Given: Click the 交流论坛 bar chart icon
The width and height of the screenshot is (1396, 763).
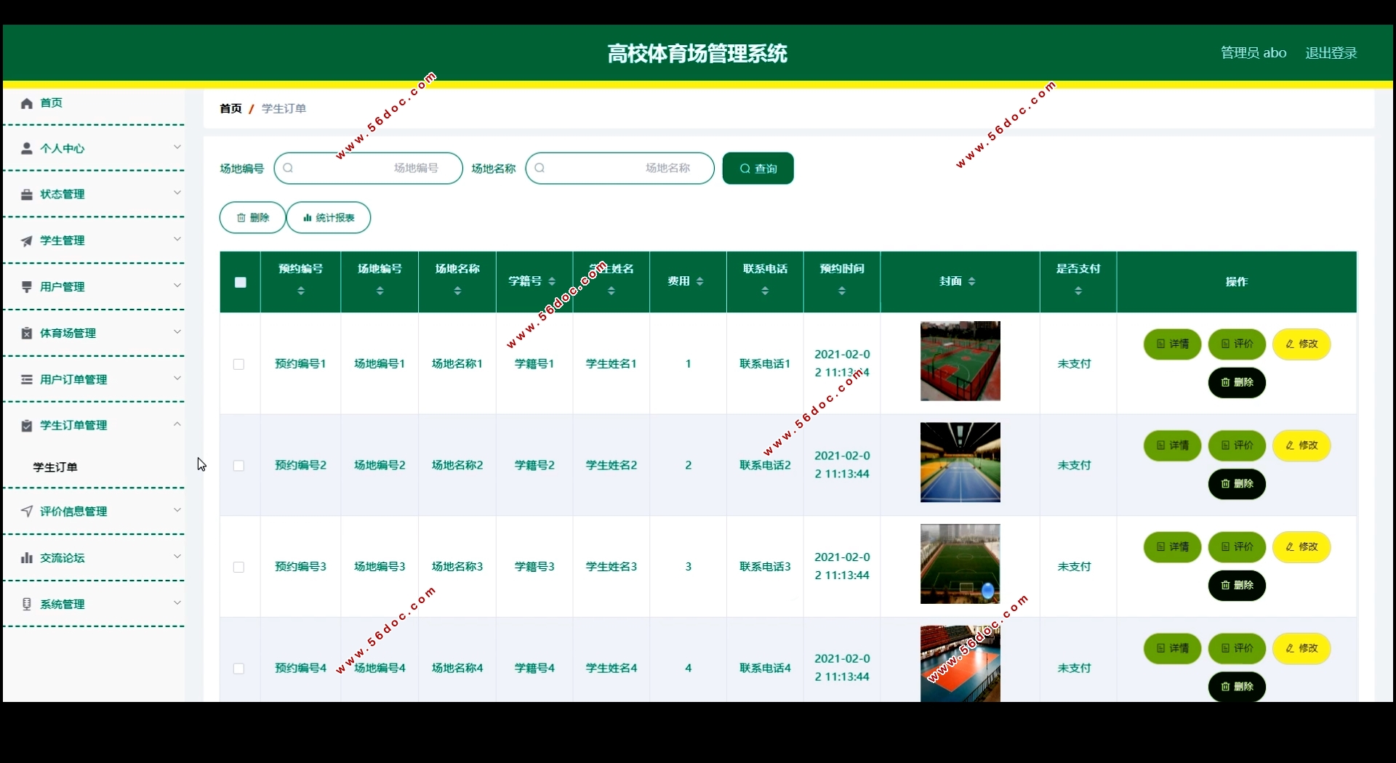Looking at the screenshot, I should tap(27, 558).
